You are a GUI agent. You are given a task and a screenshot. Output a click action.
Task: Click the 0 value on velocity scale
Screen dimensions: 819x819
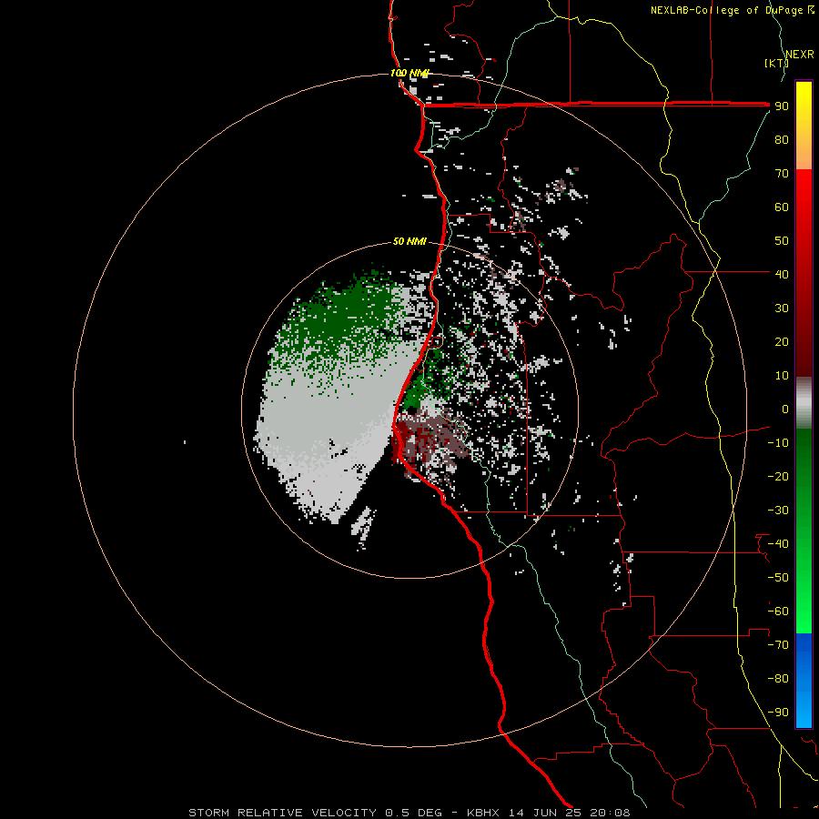(x=785, y=409)
